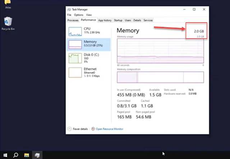
Task: Select Task Manager taskbar icon
Action: pos(37,155)
